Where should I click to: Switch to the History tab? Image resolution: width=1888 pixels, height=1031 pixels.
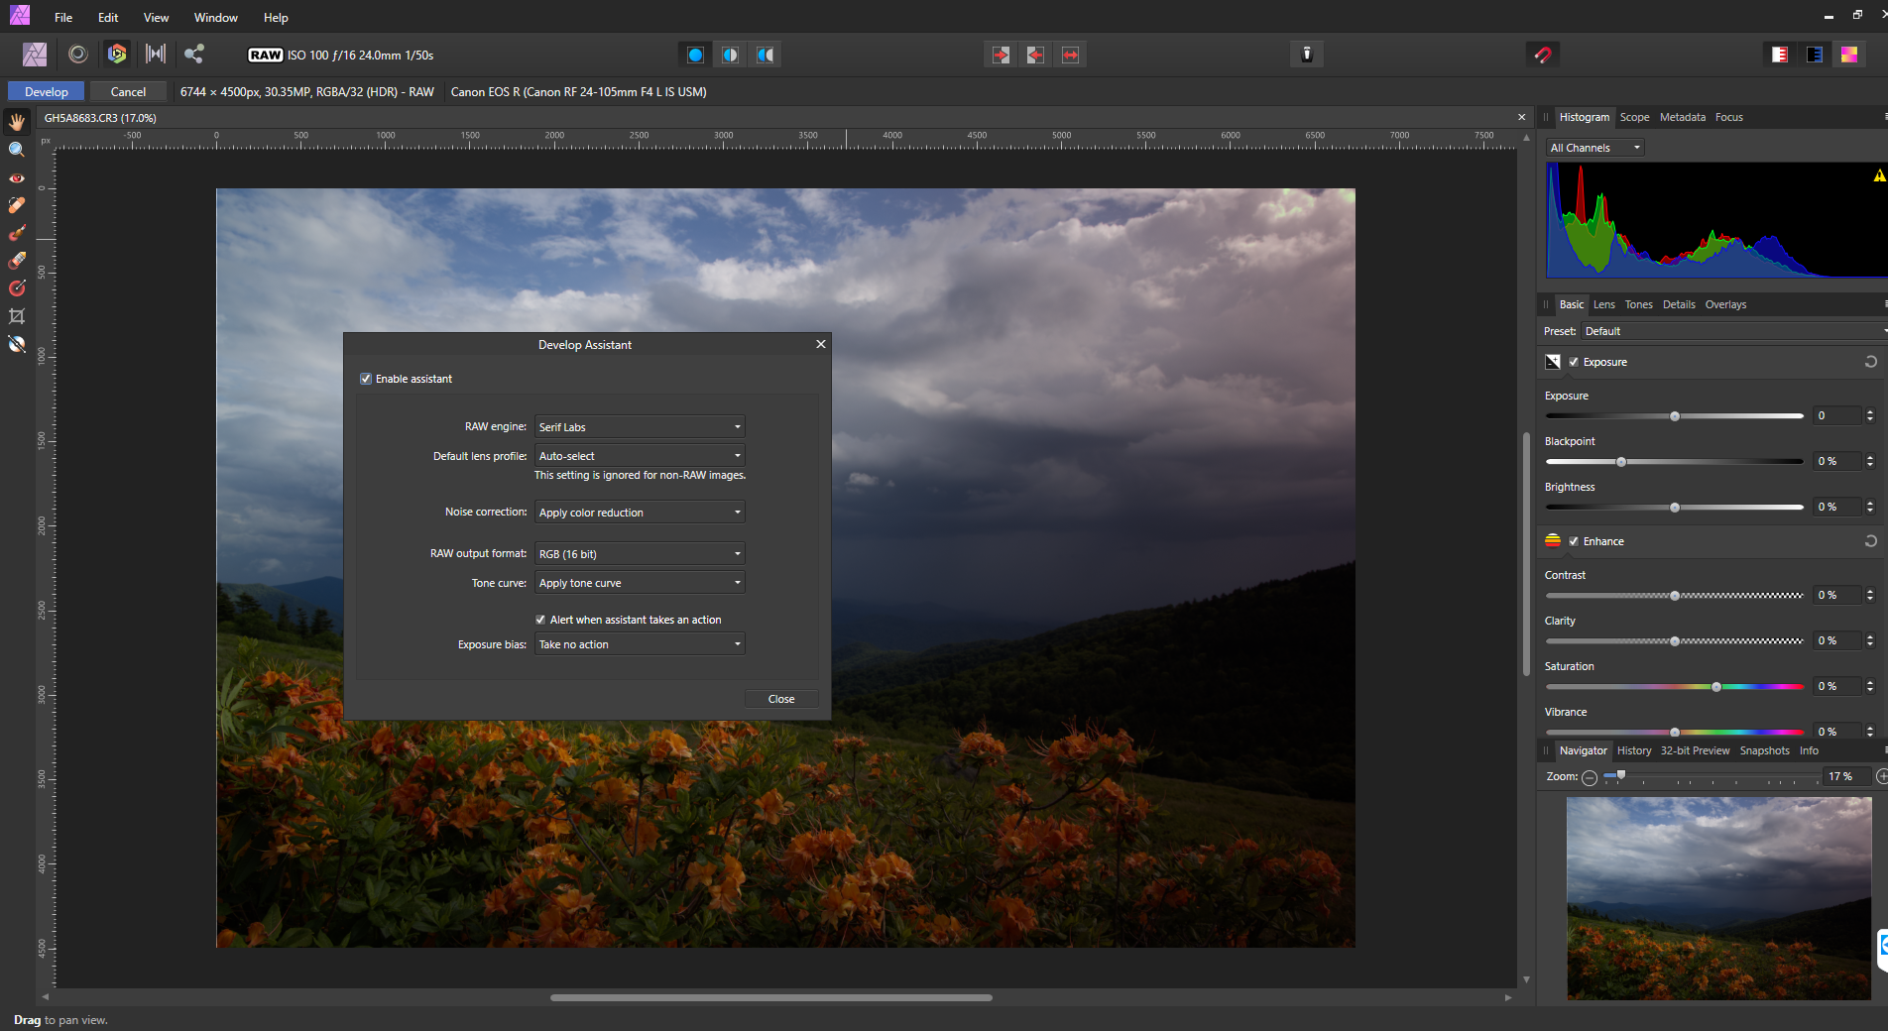(x=1634, y=750)
